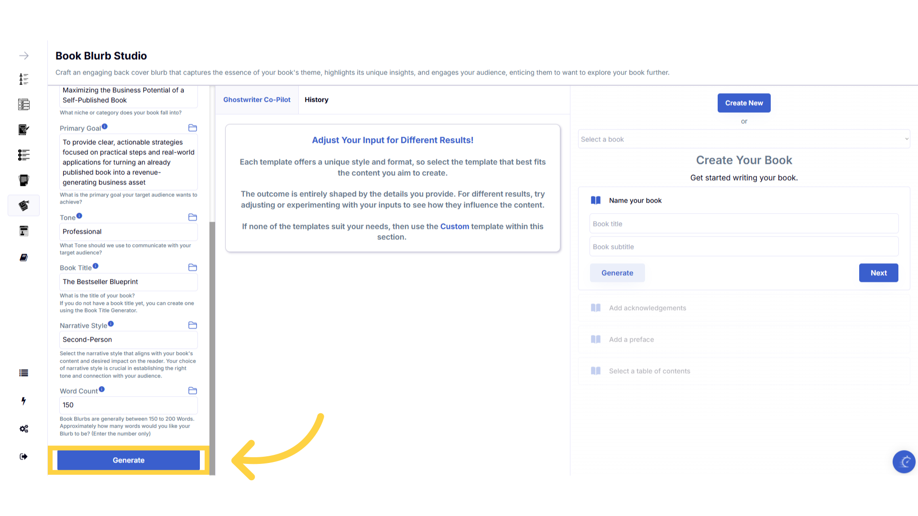Switch to the History tab
The width and height of the screenshot is (918, 516).
click(x=316, y=100)
